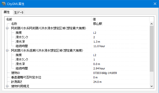Click the scrollbar down arrow
The height and width of the screenshot is (93, 159).
(x=151, y=86)
